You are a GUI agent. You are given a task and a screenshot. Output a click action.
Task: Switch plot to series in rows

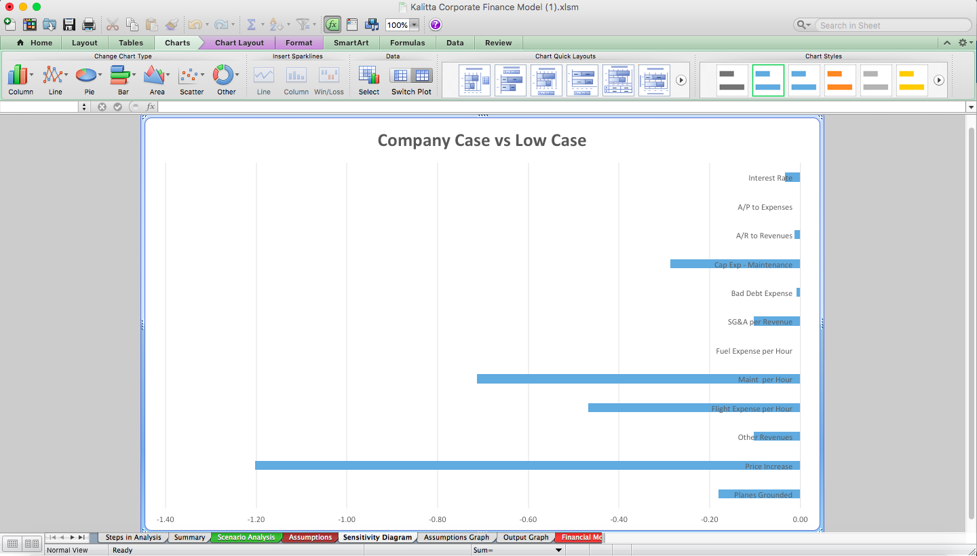(401, 75)
